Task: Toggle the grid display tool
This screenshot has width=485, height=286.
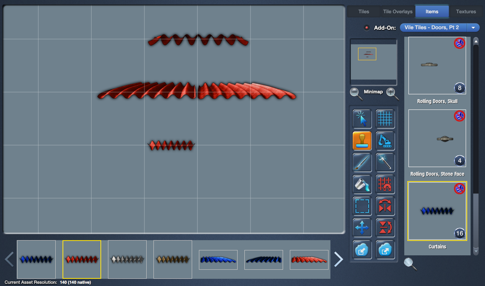Action: (385, 119)
